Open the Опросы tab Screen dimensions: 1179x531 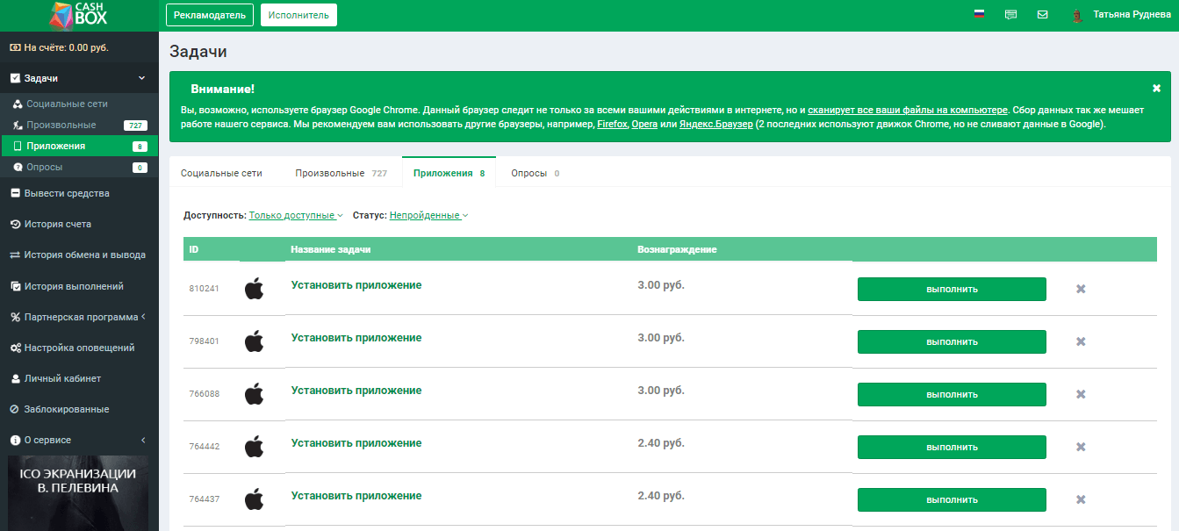click(529, 173)
